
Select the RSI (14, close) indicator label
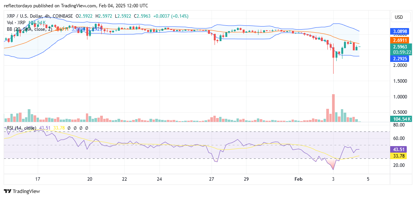tap(22, 128)
